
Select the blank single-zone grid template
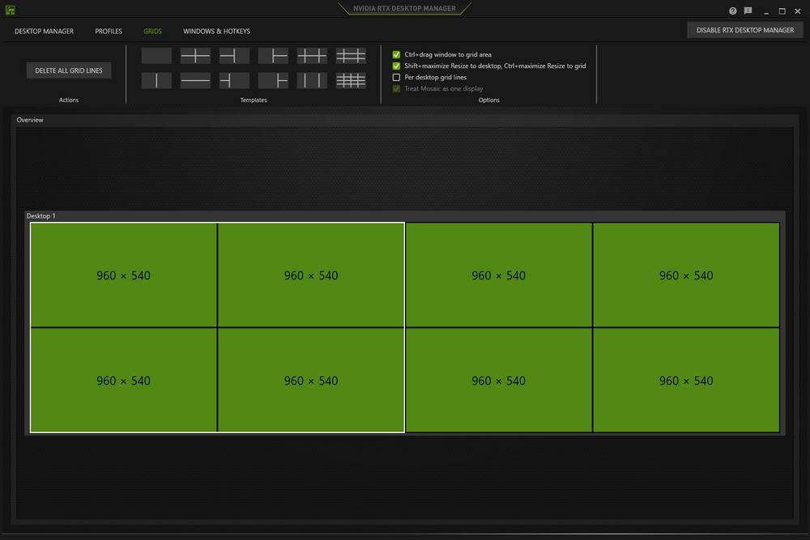(156, 55)
